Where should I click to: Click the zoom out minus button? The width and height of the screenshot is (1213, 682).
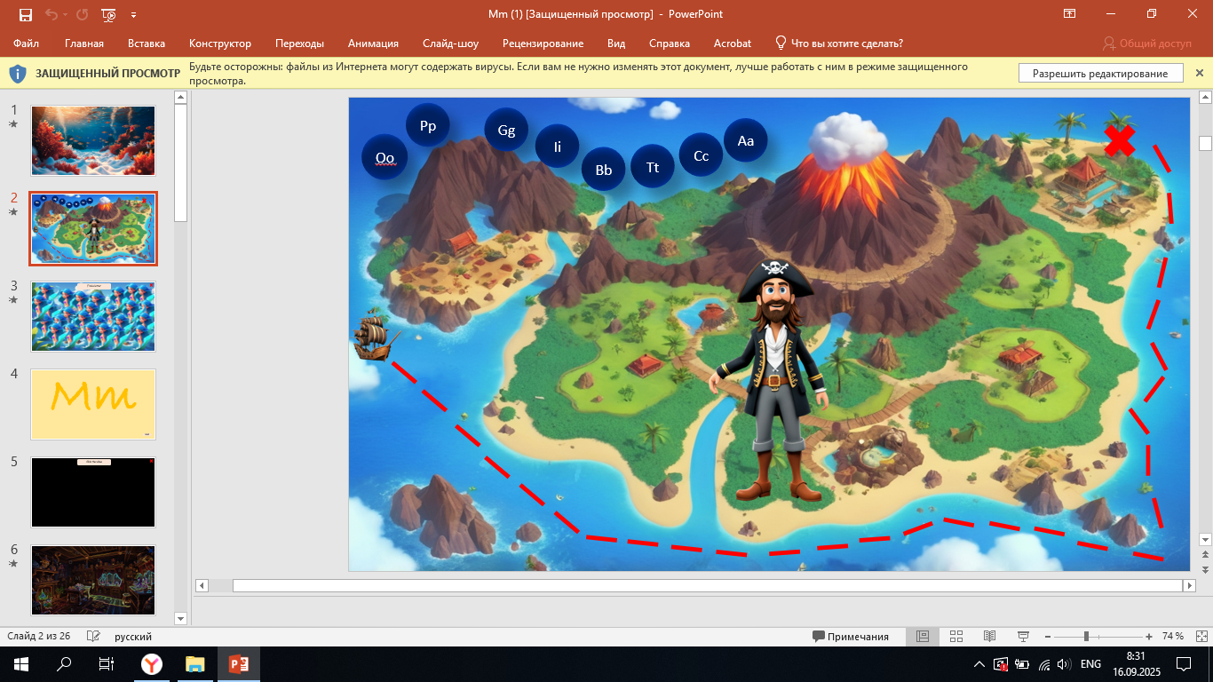coord(1047,637)
